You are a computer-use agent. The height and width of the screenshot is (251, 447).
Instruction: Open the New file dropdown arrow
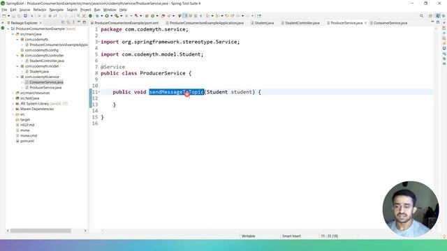(8, 16)
